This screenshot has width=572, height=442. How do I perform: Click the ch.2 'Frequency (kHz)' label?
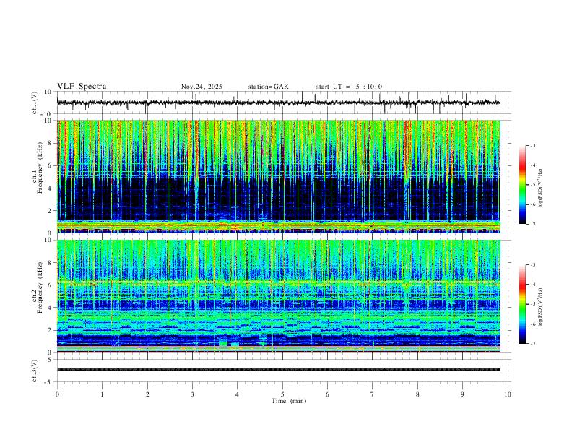(x=40, y=287)
